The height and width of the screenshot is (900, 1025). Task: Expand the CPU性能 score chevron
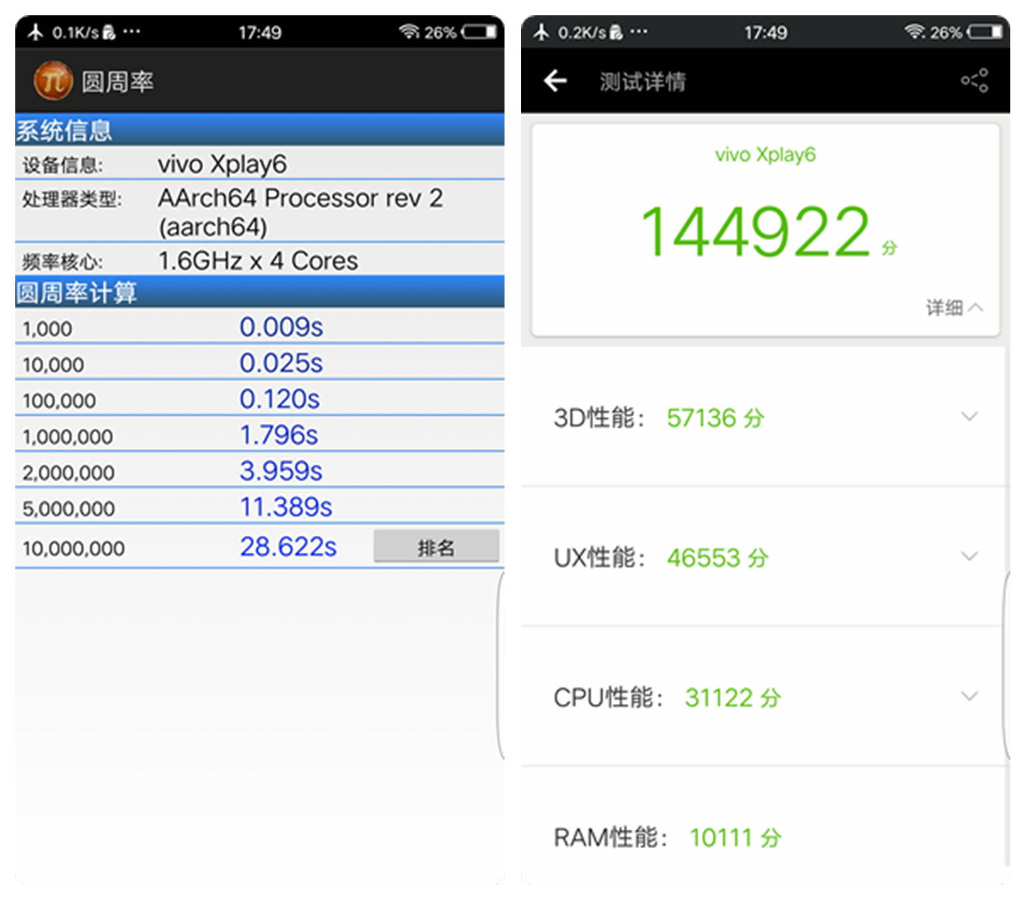(x=969, y=697)
